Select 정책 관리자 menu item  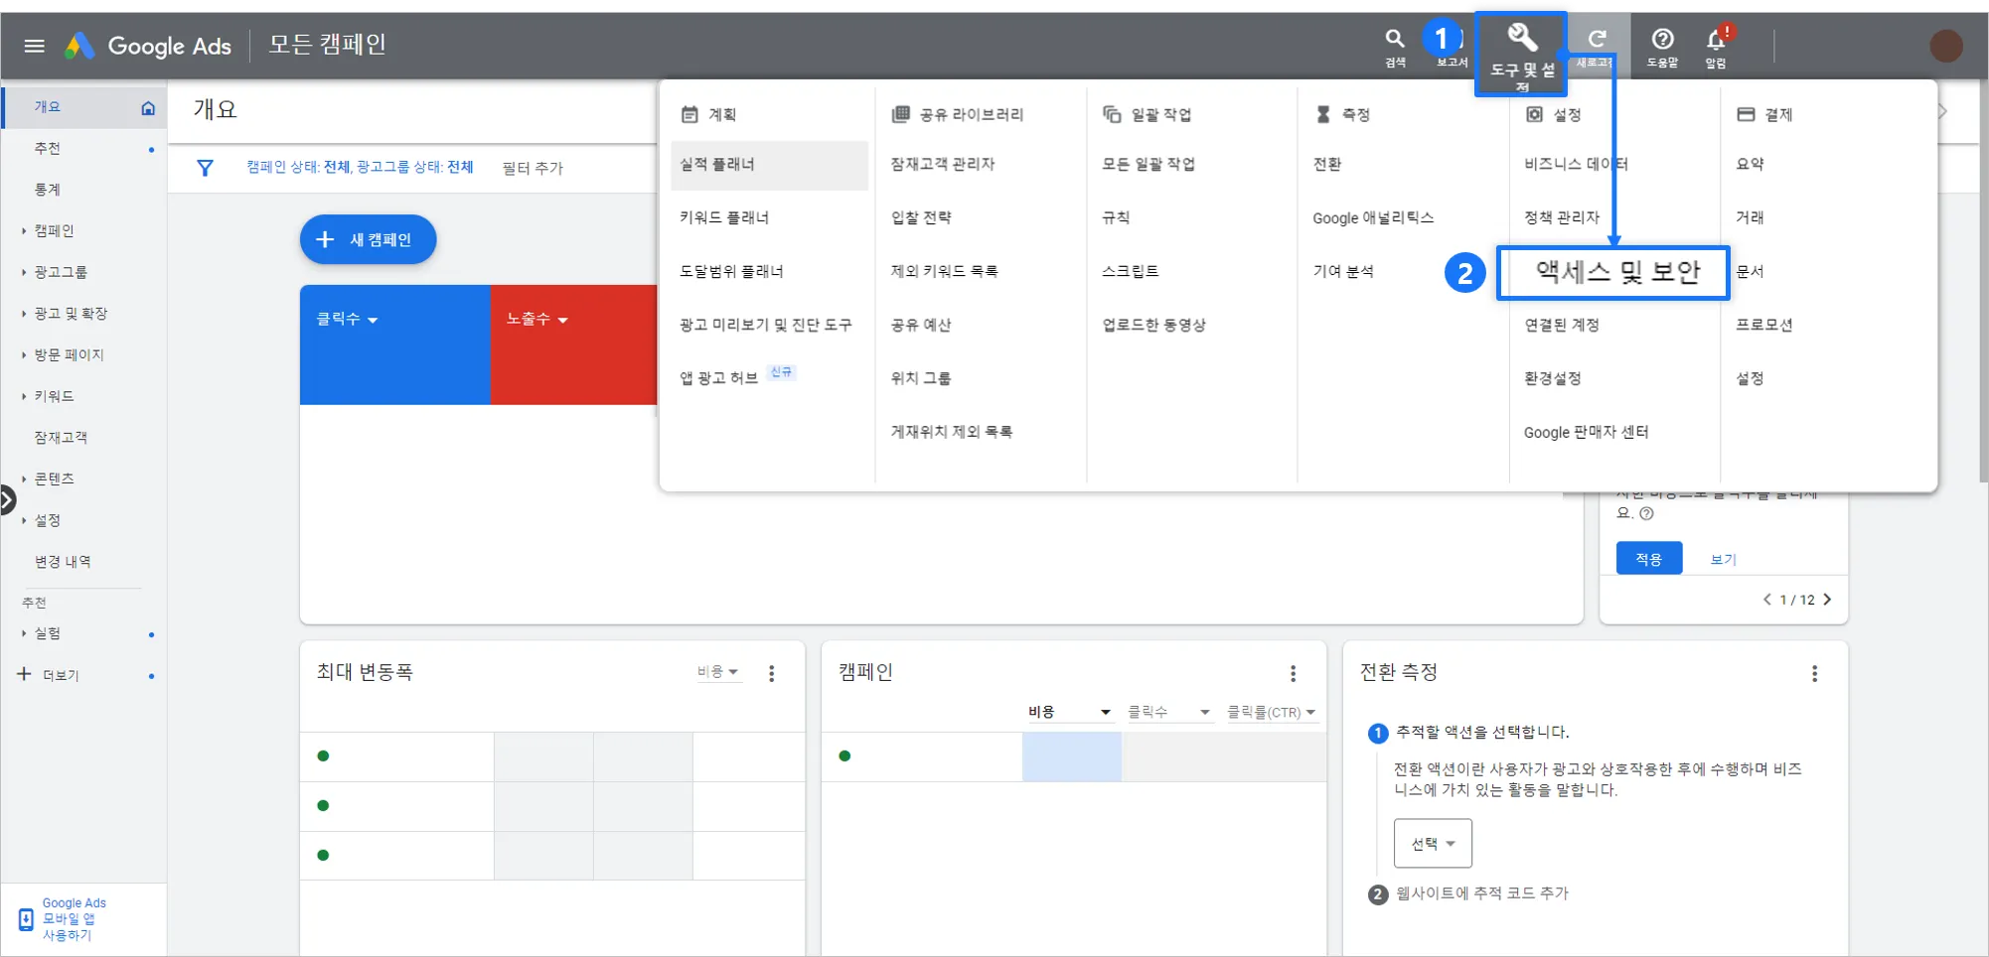click(1562, 217)
